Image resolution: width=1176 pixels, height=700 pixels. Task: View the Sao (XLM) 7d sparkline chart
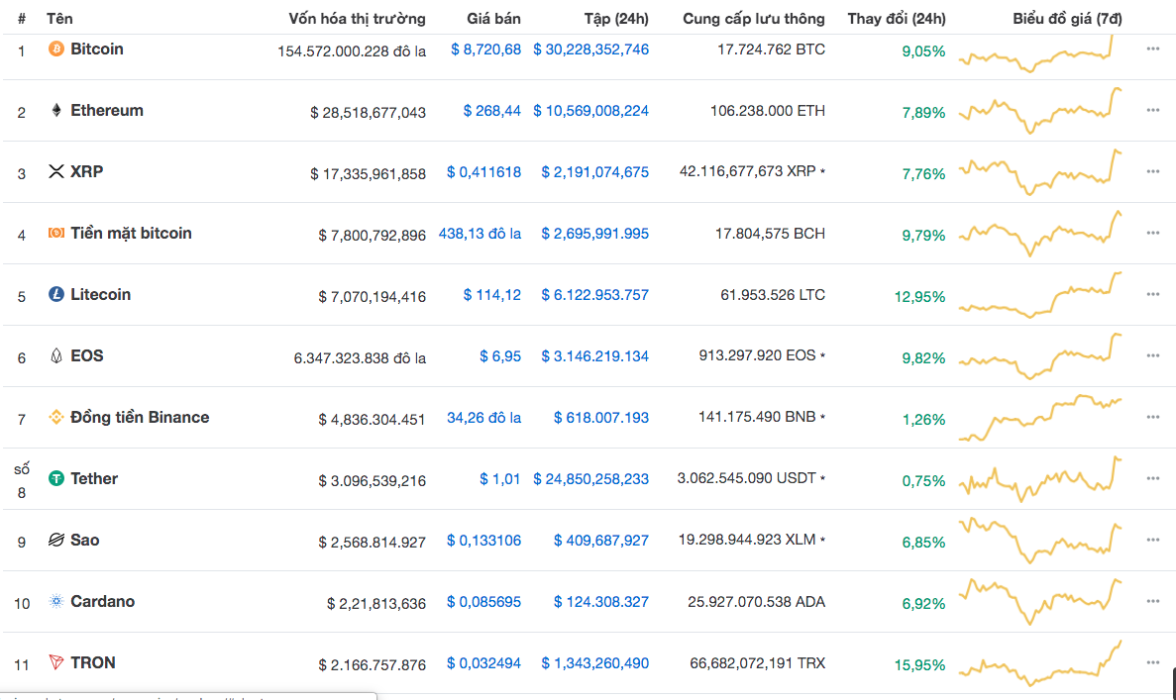coord(1040,540)
